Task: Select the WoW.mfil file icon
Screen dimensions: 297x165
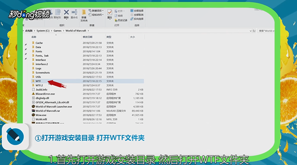Action: tap(33, 119)
